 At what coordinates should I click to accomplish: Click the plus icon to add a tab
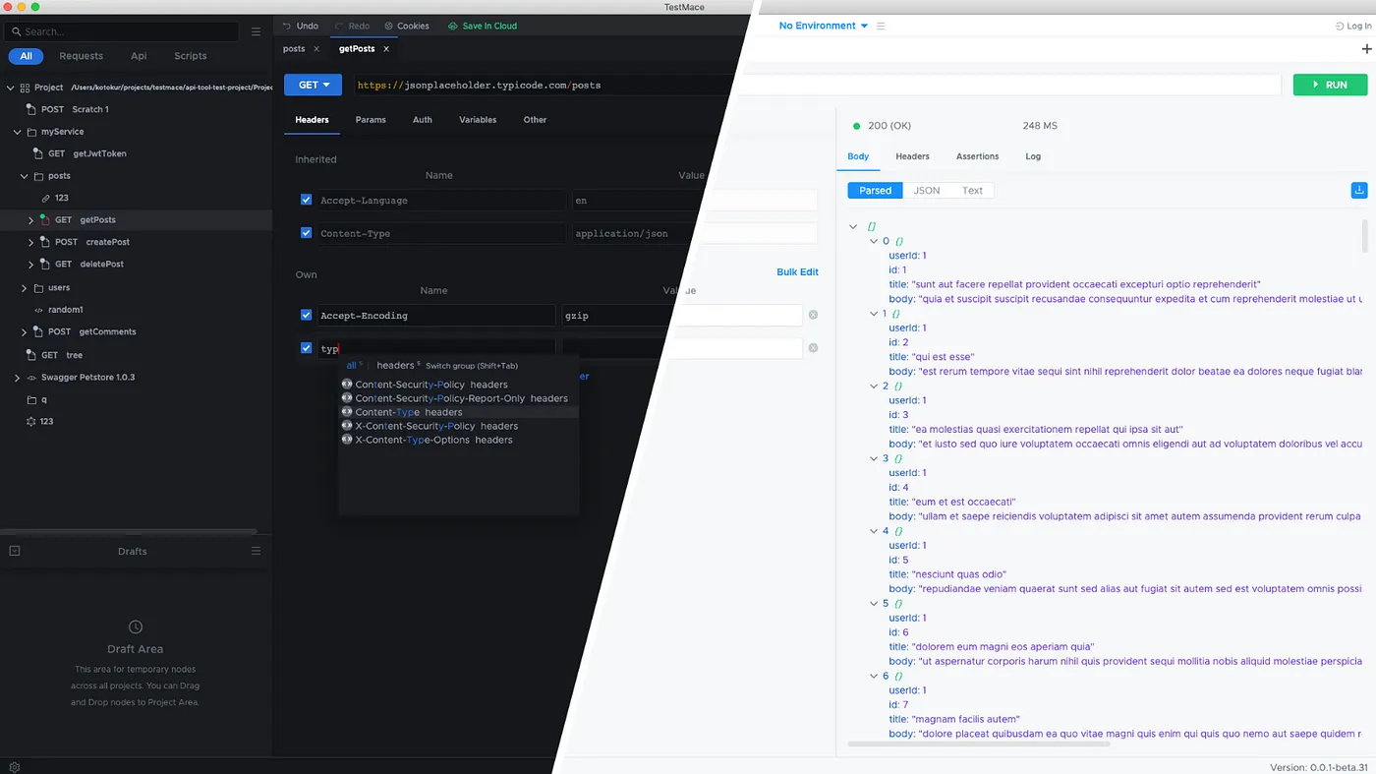[x=1366, y=48]
